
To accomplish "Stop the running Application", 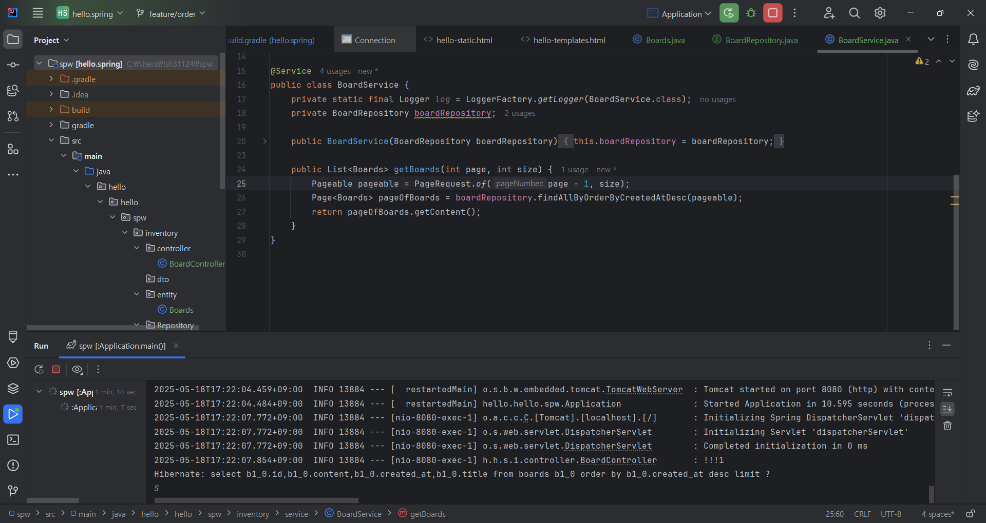I will (x=773, y=13).
